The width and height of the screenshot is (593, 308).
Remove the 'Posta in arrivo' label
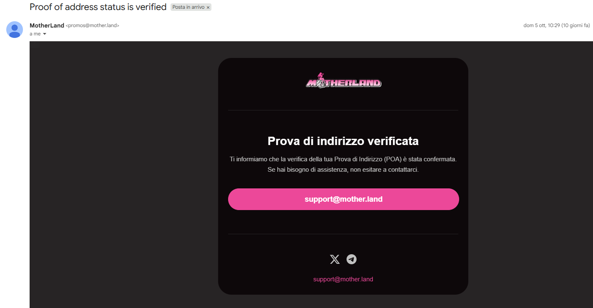pyautogui.click(x=208, y=8)
